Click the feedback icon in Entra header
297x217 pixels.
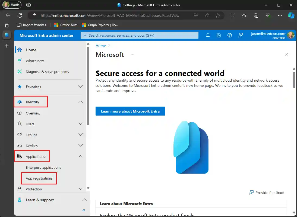pyautogui.click(x=241, y=35)
